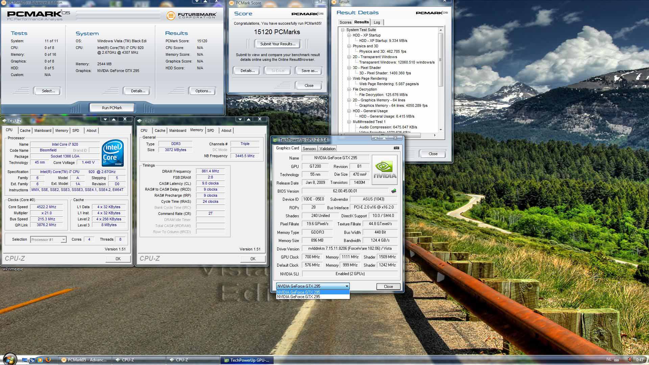Click the Core Speed 4522.2 MHz field
This screenshot has width=649, height=365.
(x=47, y=207)
